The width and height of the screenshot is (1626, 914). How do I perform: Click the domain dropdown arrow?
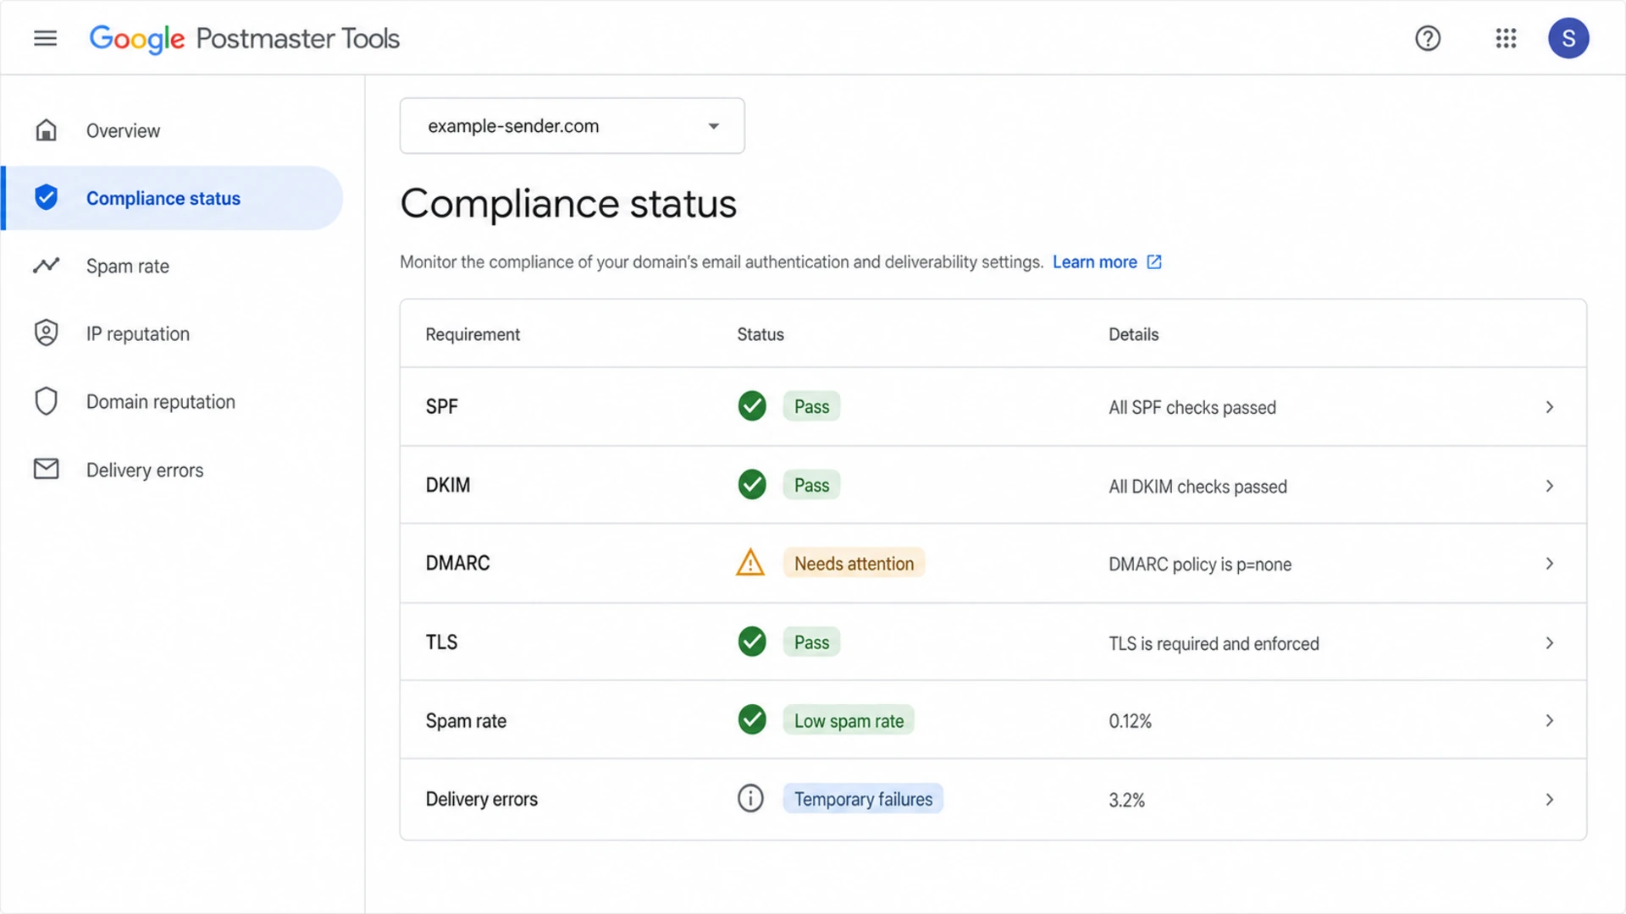714,126
